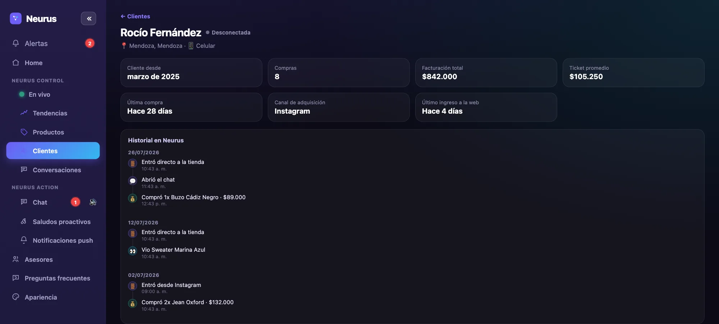Image resolution: width=719 pixels, height=324 pixels.
Task: Click the Canal de adquisición Instagram card
Action: tap(339, 107)
